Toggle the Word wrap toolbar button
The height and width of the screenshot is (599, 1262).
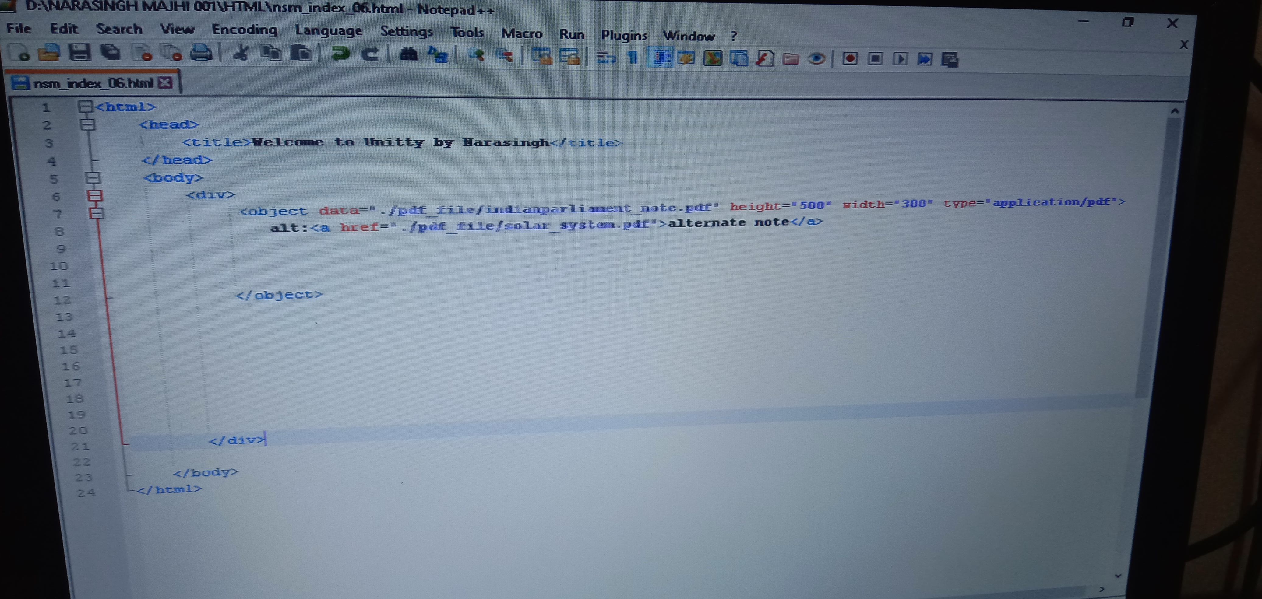pyautogui.click(x=606, y=57)
